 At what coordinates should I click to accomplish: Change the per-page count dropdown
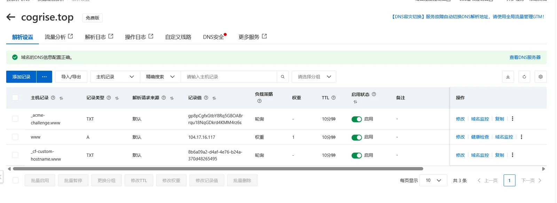pos(433,180)
